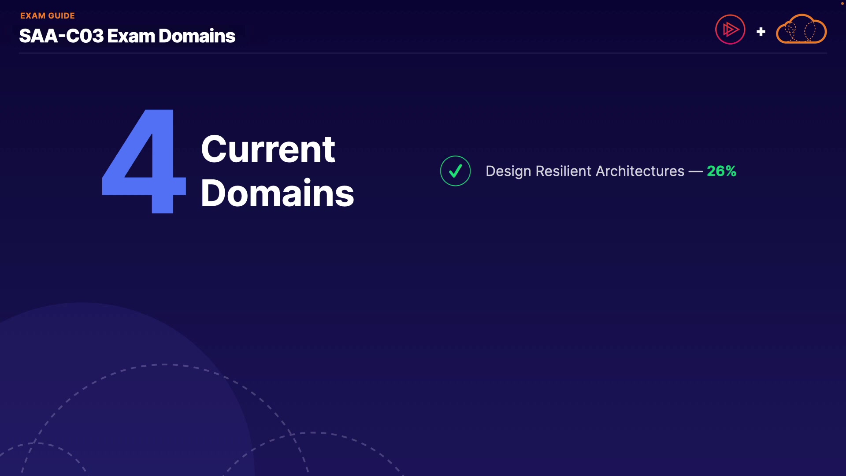Click the A Cloud Guru cloud logo

(801, 30)
